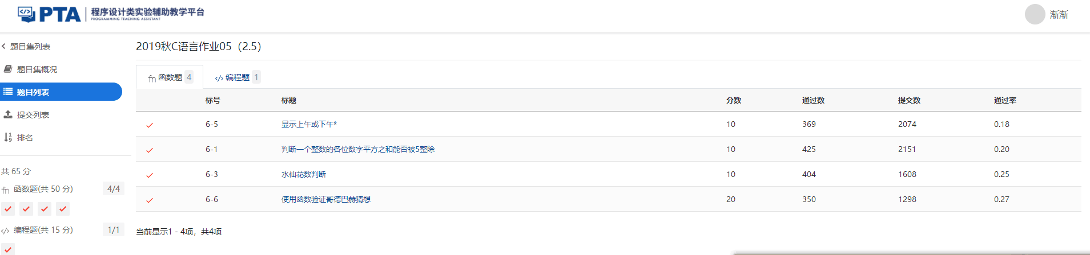This screenshot has height=255, width=1090.
Task: Click the list icon for 题目列表
Action: click(8, 92)
